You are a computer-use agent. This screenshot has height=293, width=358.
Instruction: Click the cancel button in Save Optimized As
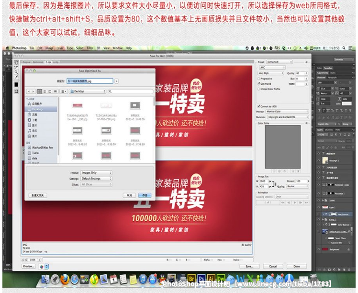pyautogui.click(x=129, y=195)
